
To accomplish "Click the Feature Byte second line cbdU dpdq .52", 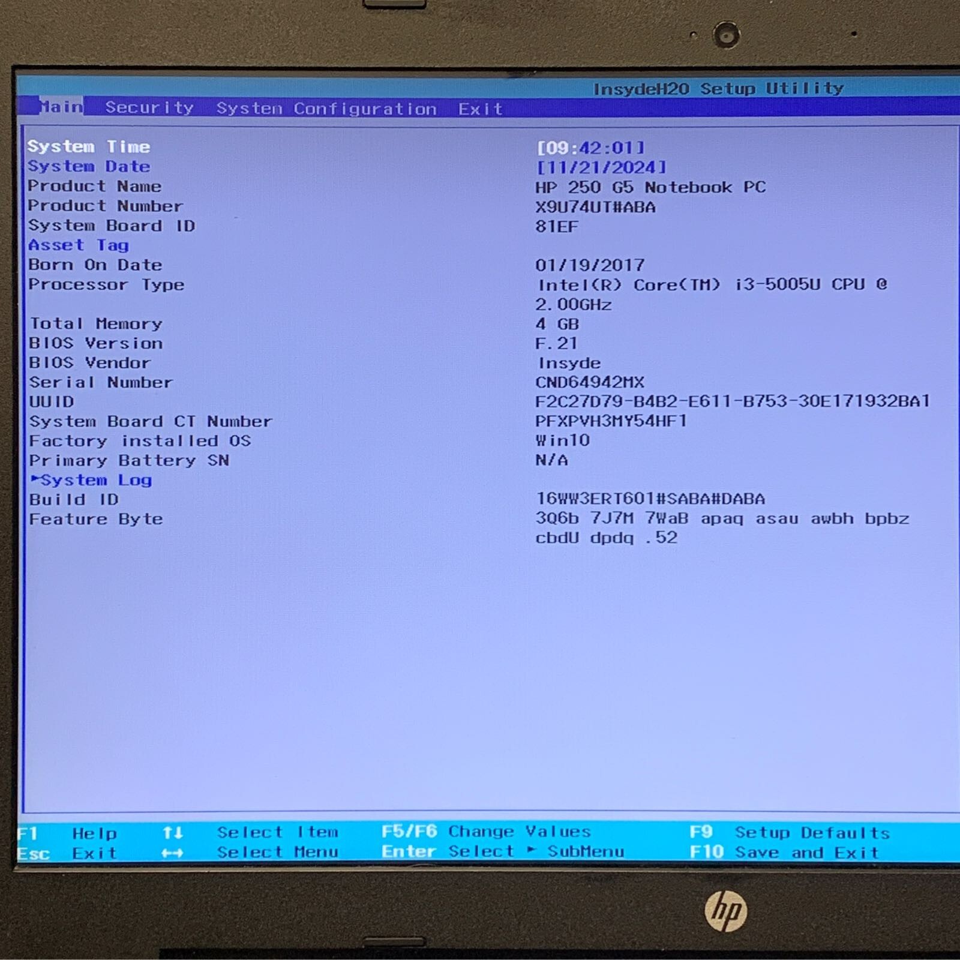I will pyautogui.click(x=607, y=538).
